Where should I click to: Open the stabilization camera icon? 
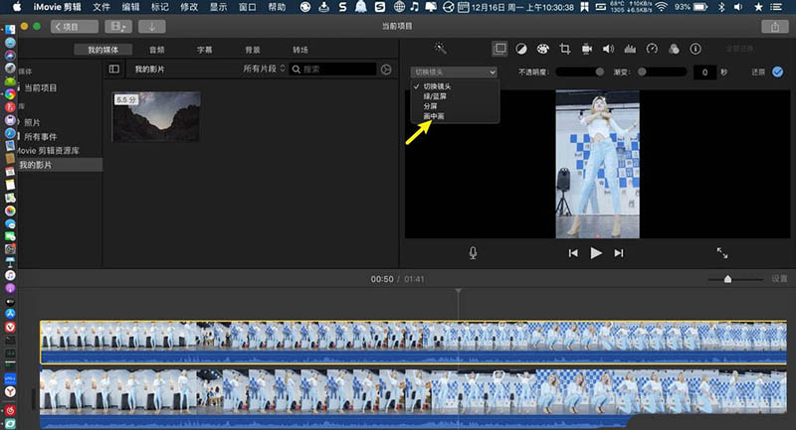click(x=586, y=49)
